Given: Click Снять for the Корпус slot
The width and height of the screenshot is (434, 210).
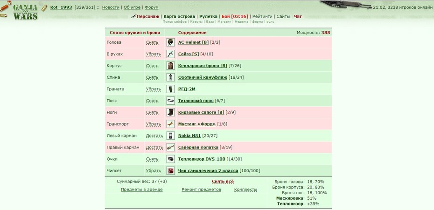Looking at the screenshot, I should [x=152, y=66].
